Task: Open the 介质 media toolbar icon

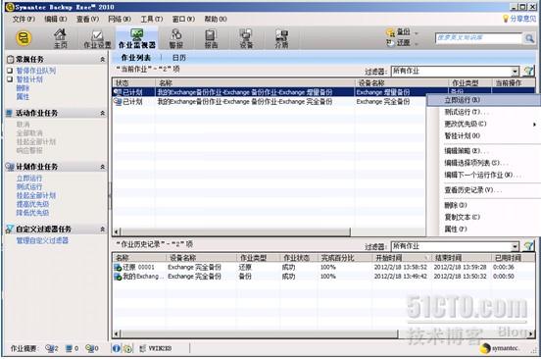Action: click(281, 38)
